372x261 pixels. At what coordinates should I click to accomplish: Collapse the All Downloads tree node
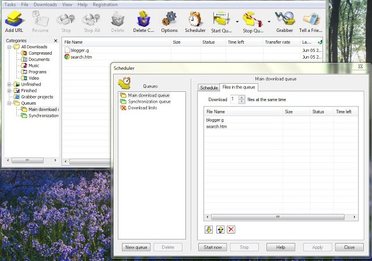pyautogui.click(x=9, y=47)
